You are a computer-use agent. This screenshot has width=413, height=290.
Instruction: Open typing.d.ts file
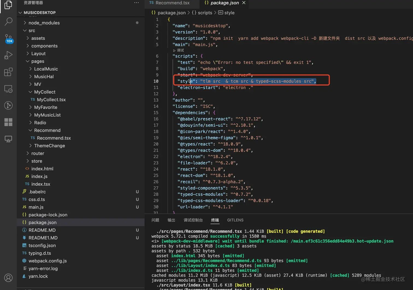click(81, 253)
